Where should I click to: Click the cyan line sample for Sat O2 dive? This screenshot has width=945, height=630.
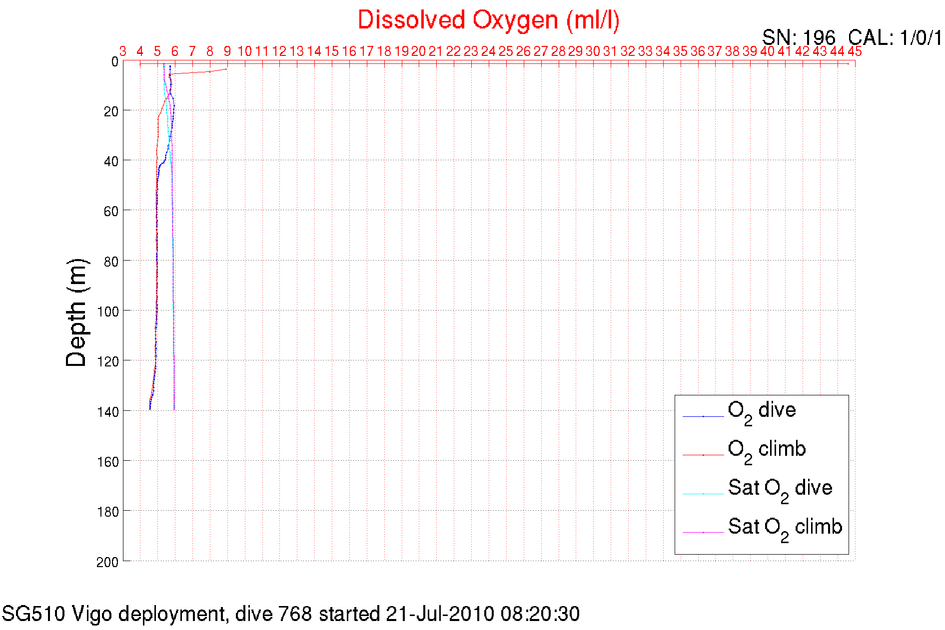coord(703,494)
